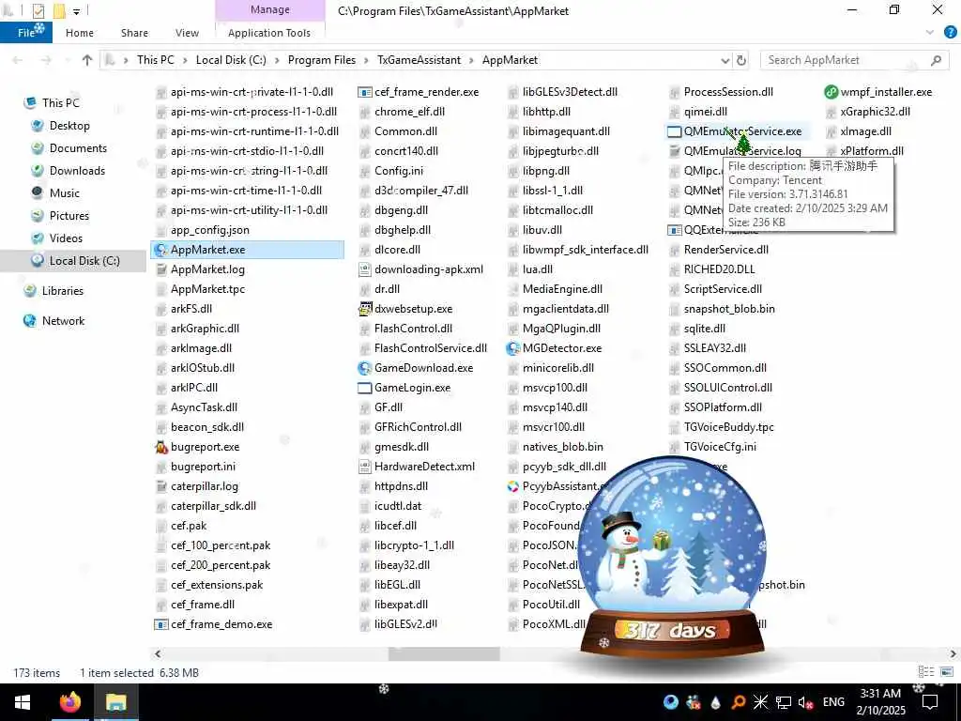The image size is (961, 721).
Task: Expand the chevron after TxGameAssistant in path
Action: [x=471, y=60]
